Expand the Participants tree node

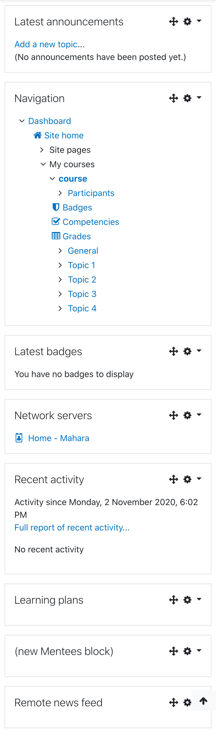click(x=60, y=193)
